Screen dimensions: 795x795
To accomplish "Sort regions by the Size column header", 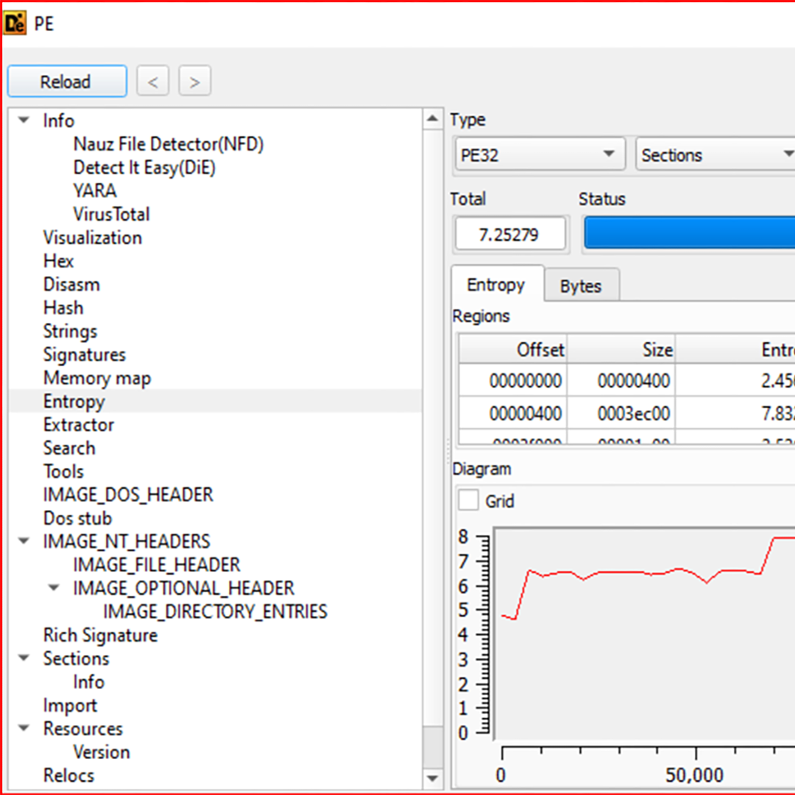I will coord(621,350).
